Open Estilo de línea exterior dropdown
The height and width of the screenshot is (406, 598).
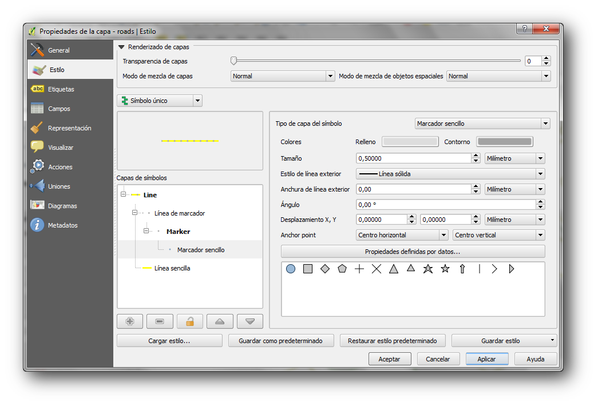(x=450, y=174)
